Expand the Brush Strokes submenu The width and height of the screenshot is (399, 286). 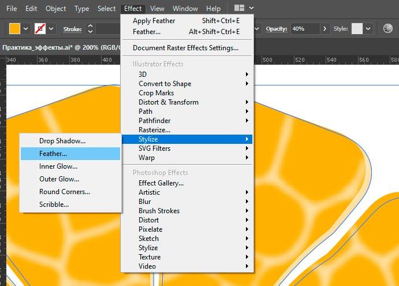pos(187,211)
